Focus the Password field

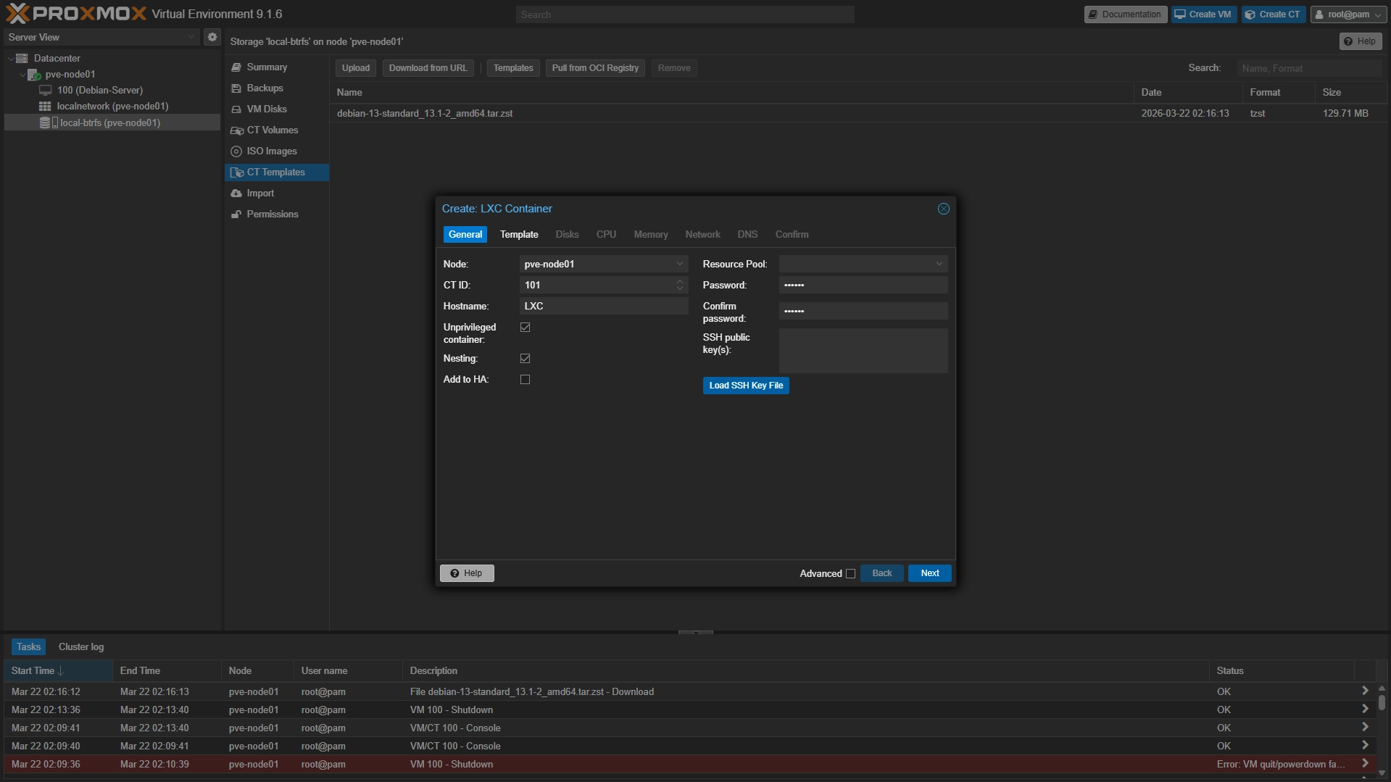(x=863, y=286)
